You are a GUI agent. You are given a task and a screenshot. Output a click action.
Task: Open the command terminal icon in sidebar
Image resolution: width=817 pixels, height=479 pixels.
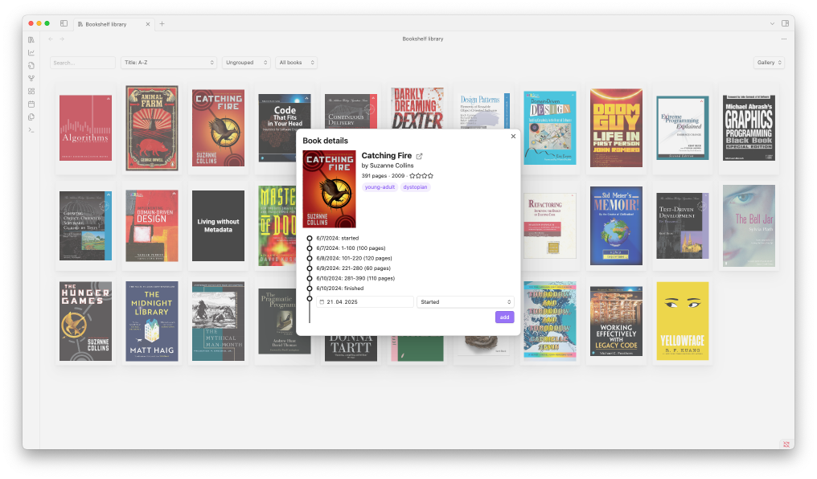(x=31, y=130)
